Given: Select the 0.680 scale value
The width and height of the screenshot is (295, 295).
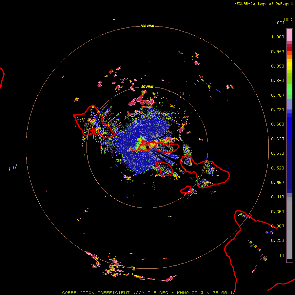Looking at the screenshot, I should click(x=278, y=124).
